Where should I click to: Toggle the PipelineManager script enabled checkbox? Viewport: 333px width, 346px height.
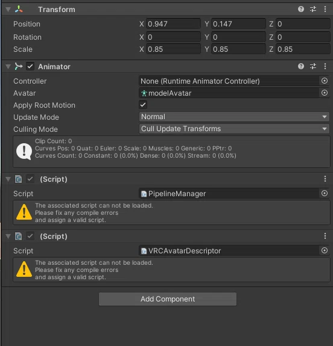30,179
